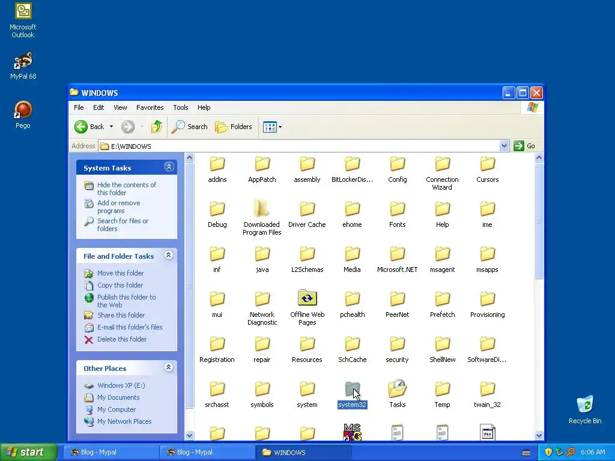Click the security shield tray icon
This screenshot has height=461, width=615.
click(x=548, y=452)
